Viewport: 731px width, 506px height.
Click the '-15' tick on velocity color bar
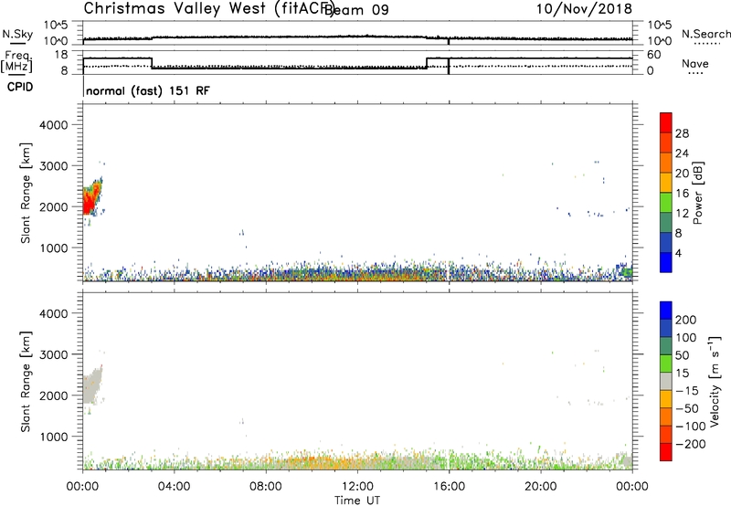click(x=687, y=391)
